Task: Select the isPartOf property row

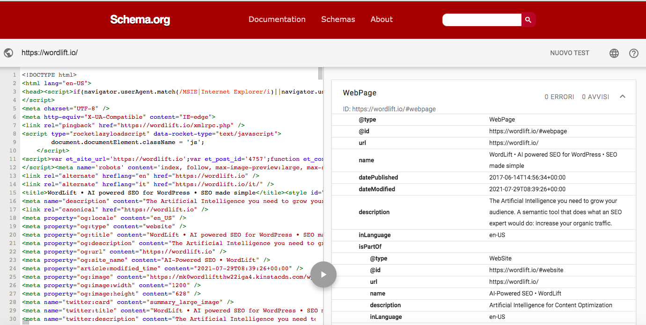Action: [484, 247]
